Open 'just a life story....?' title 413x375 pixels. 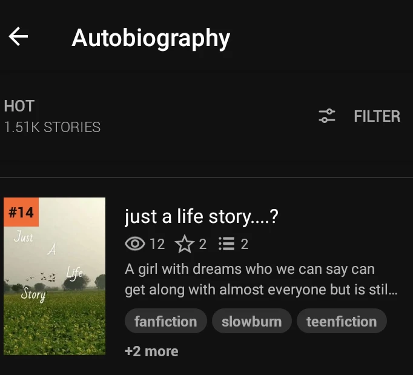tap(202, 217)
